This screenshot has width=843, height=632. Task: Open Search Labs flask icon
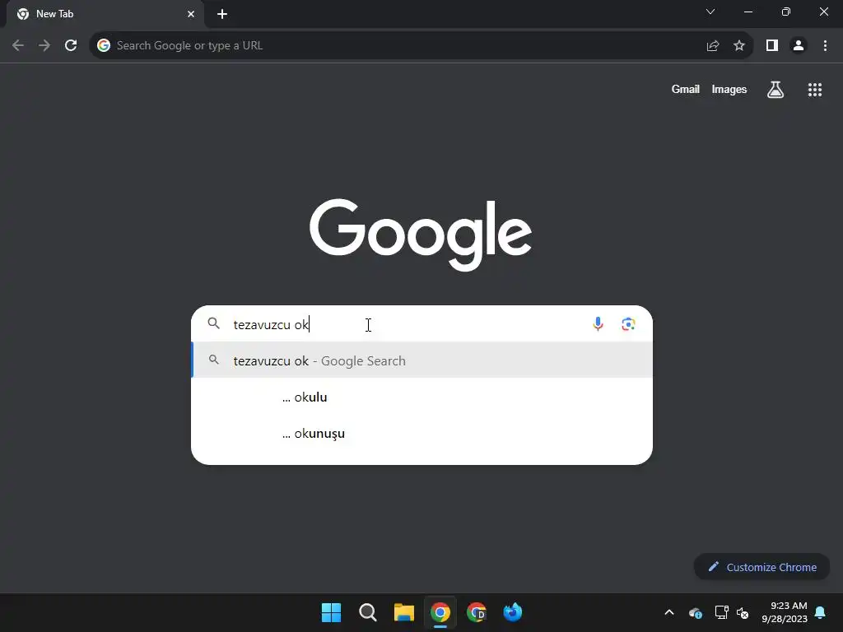coord(775,89)
